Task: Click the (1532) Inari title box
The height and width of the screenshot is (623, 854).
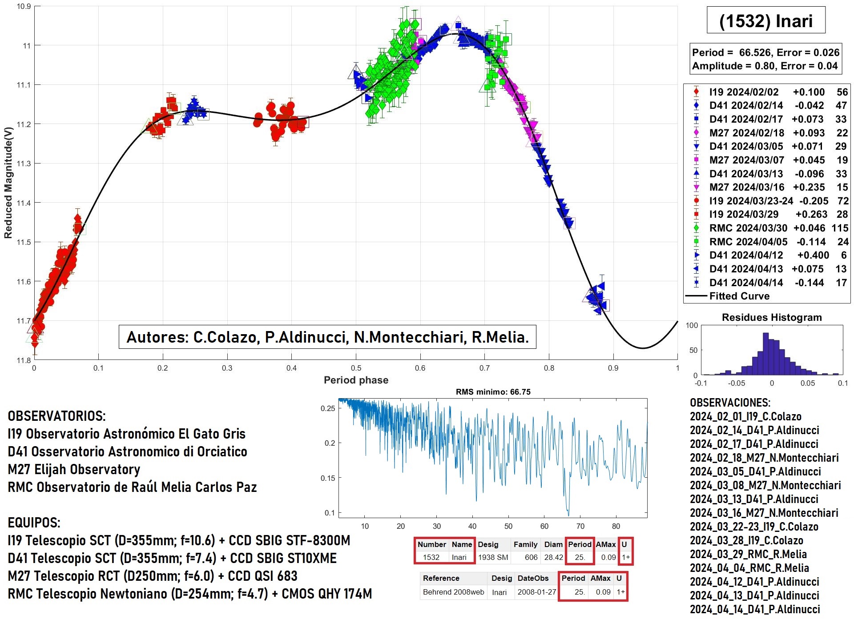Action: 766,20
